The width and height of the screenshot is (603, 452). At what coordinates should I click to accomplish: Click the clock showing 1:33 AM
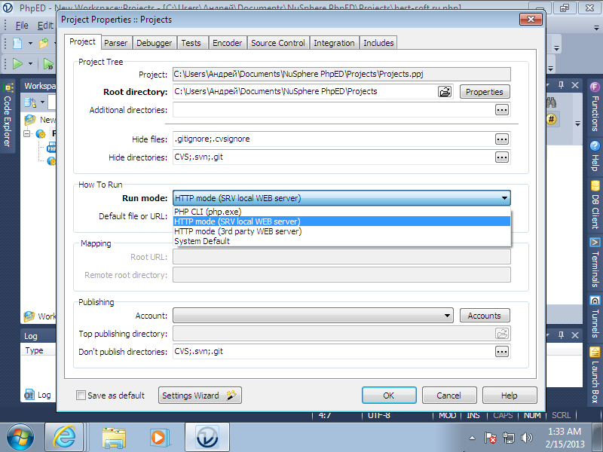(x=564, y=431)
